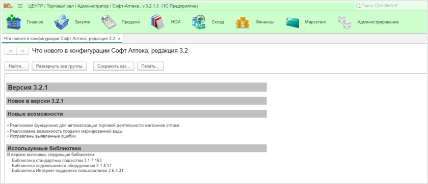Click the Продажи cash register icon
The width and height of the screenshot is (428, 184).
pos(109,22)
